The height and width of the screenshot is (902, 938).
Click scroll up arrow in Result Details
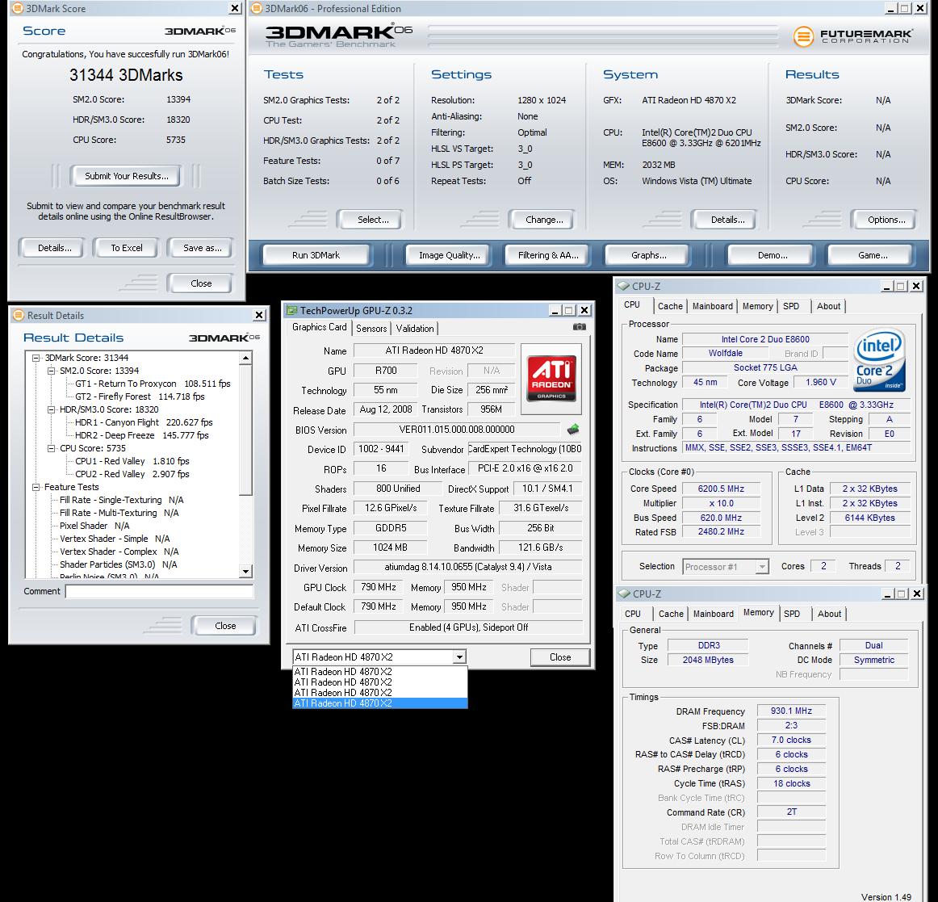(246, 358)
